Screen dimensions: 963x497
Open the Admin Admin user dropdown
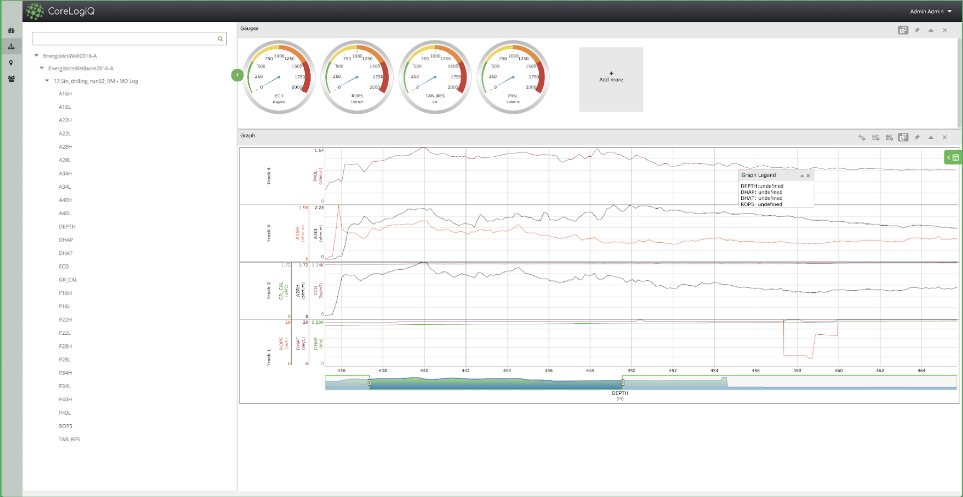pyautogui.click(x=931, y=11)
